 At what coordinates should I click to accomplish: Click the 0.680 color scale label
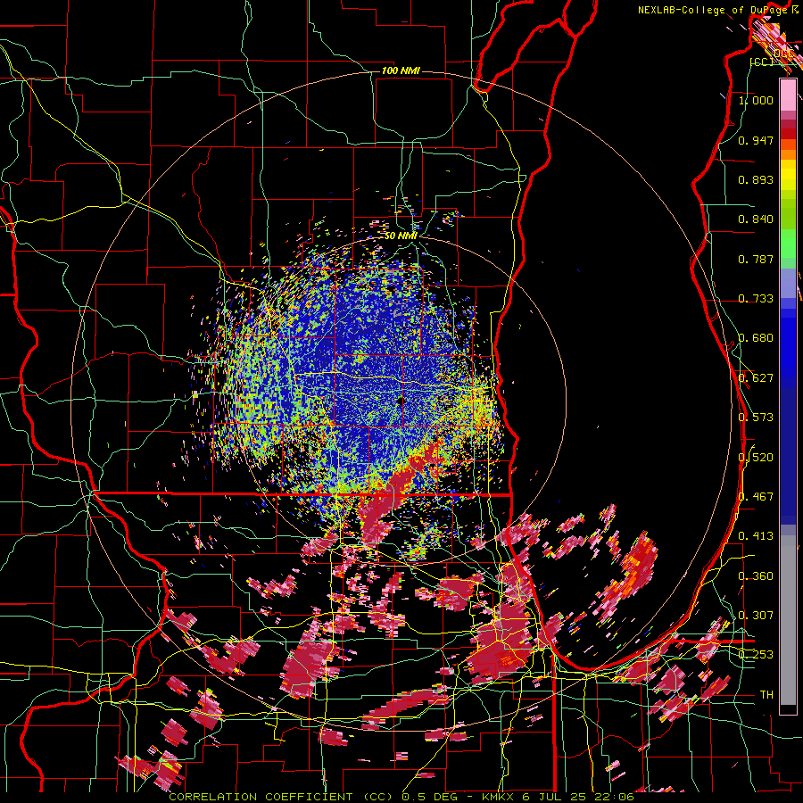tap(756, 338)
